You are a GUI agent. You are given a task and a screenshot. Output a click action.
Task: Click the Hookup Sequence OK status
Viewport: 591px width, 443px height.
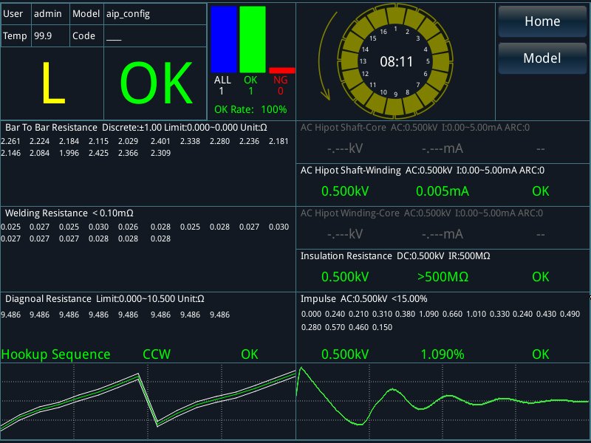click(x=250, y=354)
